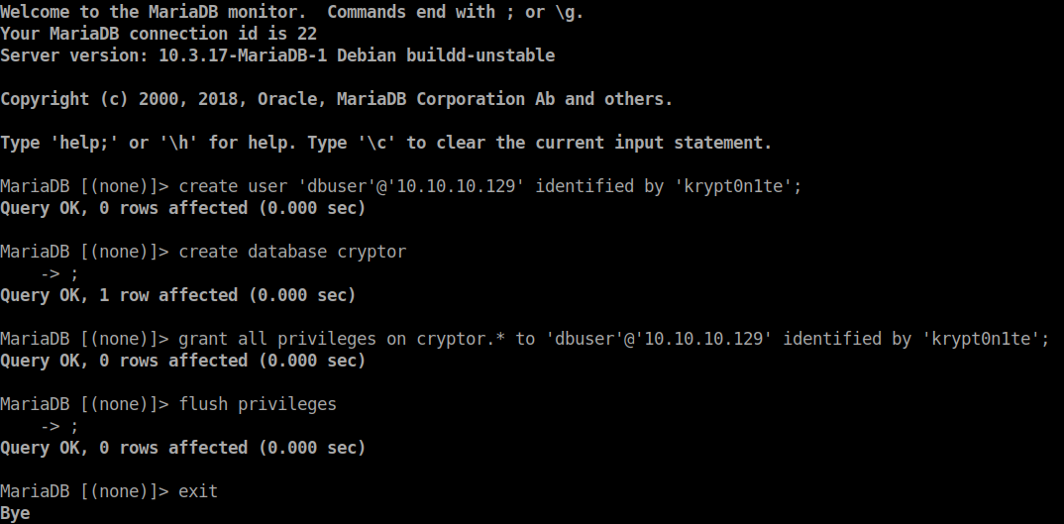Click the 'grant all privileges' command text

(x=277, y=339)
